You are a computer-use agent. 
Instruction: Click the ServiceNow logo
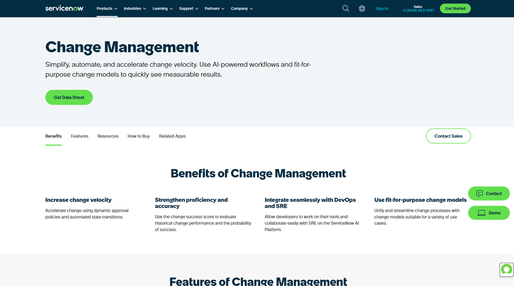pyautogui.click(x=65, y=9)
